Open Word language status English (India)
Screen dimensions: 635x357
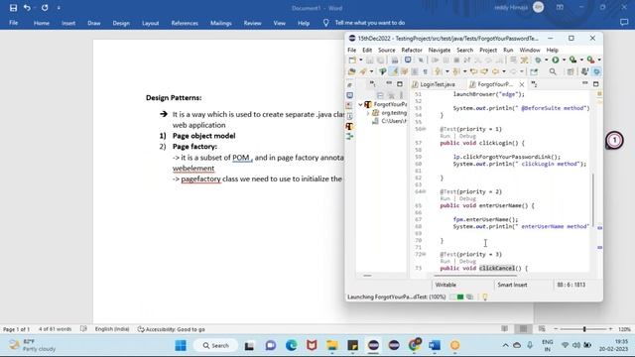click(x=112, y=329)
